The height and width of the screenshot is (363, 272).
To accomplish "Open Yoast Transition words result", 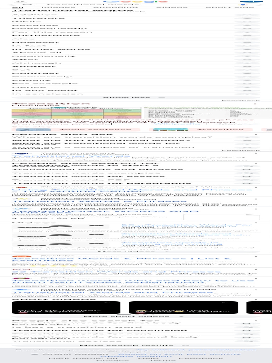I will pyautogui.click(x=133, y=282).
